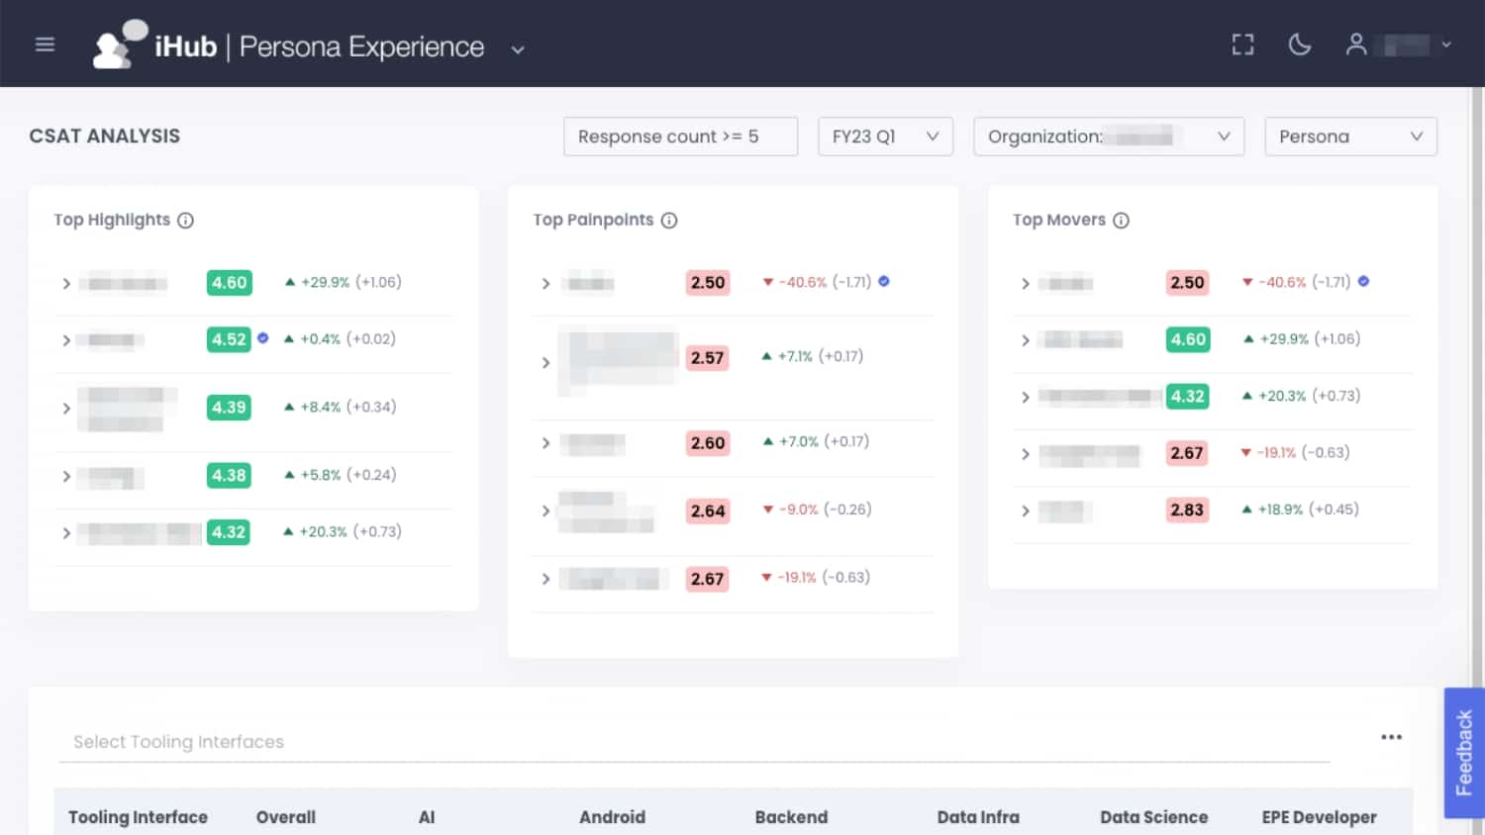
Task: Sort by the Overall column header
Action: pos(286,817)
